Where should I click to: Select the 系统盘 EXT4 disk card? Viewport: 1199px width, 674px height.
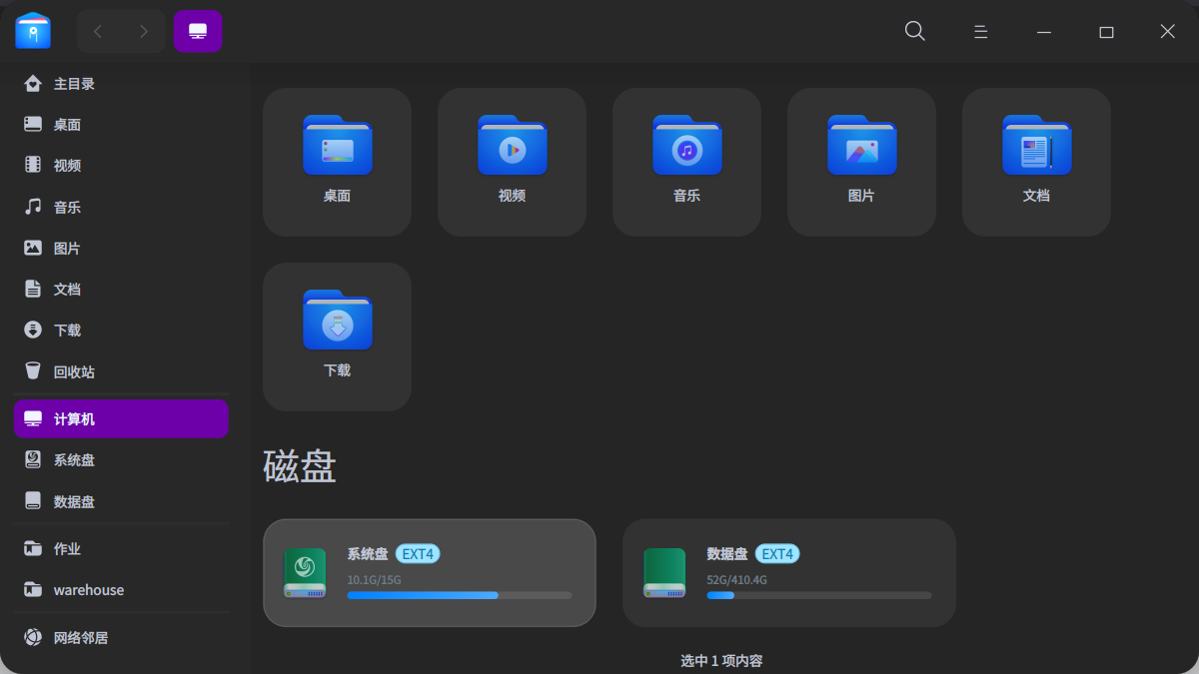(x=430, y=573)
